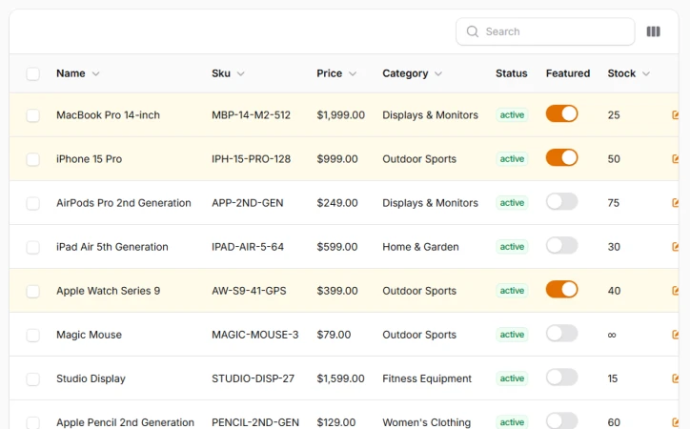Viewport: 690px width, 429px height.
Task: Sort by the Name column header
Action: pyautogui.click(x=77, y=73)
